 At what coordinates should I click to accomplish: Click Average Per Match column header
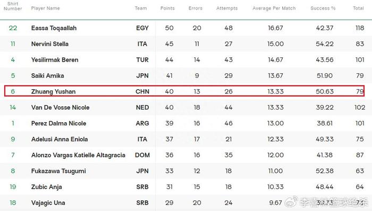click(x=274, y=9)
